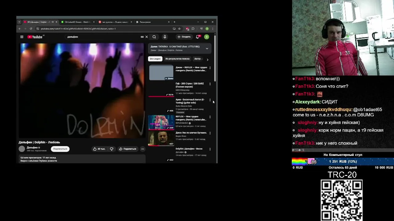Open YouTube notifications bell

[198, 37]
